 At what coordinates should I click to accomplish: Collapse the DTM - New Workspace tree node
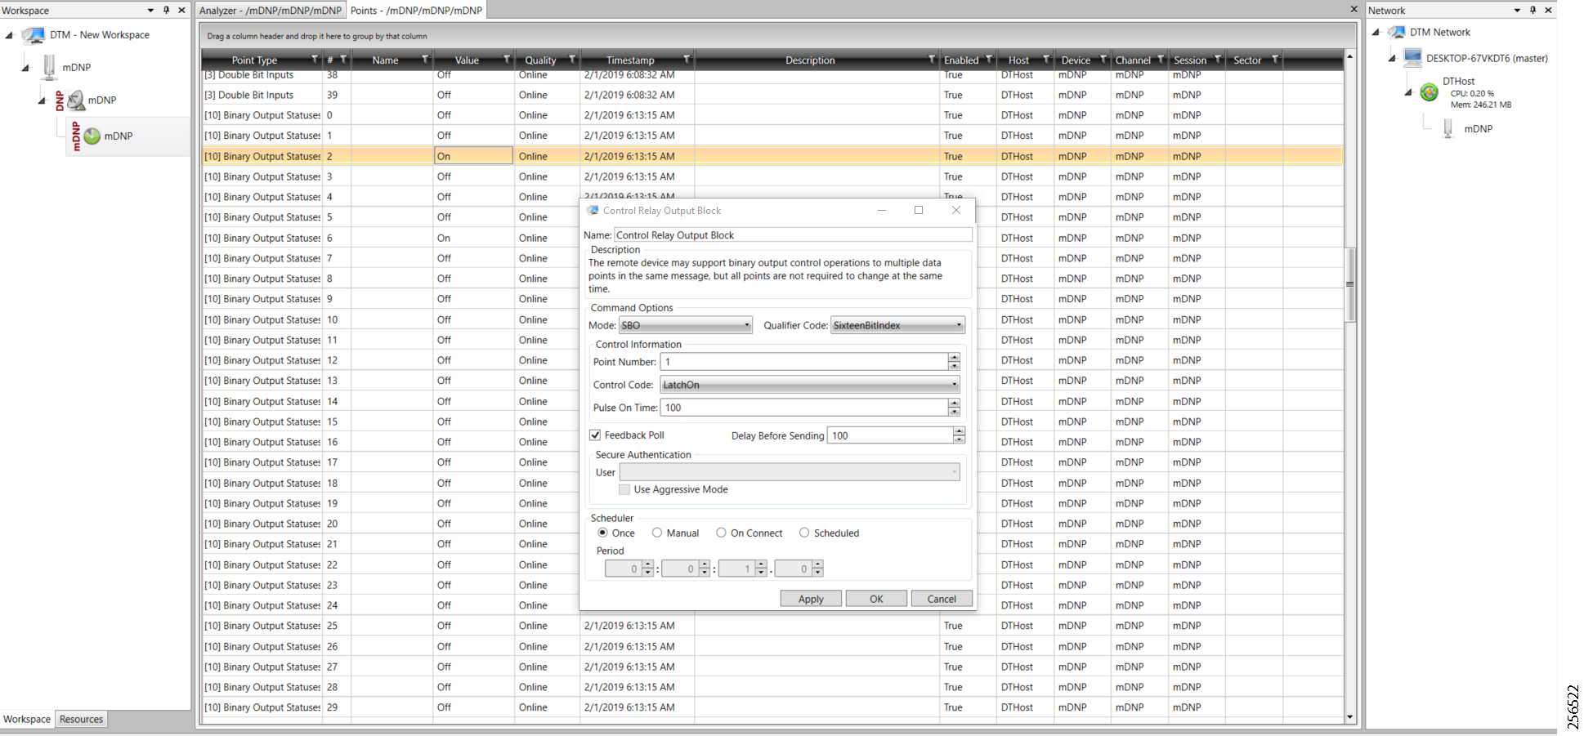(9, 35)
